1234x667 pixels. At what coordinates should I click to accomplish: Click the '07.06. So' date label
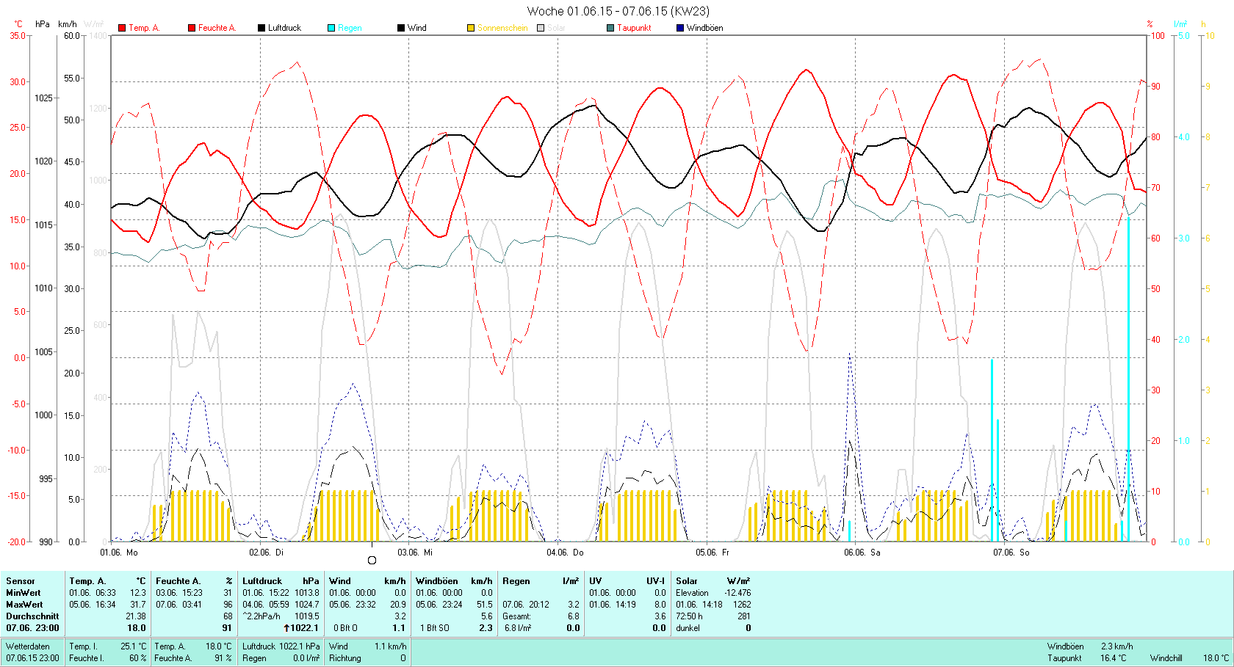[x=1011, y=553]
